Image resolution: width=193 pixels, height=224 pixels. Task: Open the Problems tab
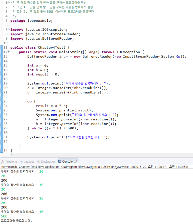(9, 162)
